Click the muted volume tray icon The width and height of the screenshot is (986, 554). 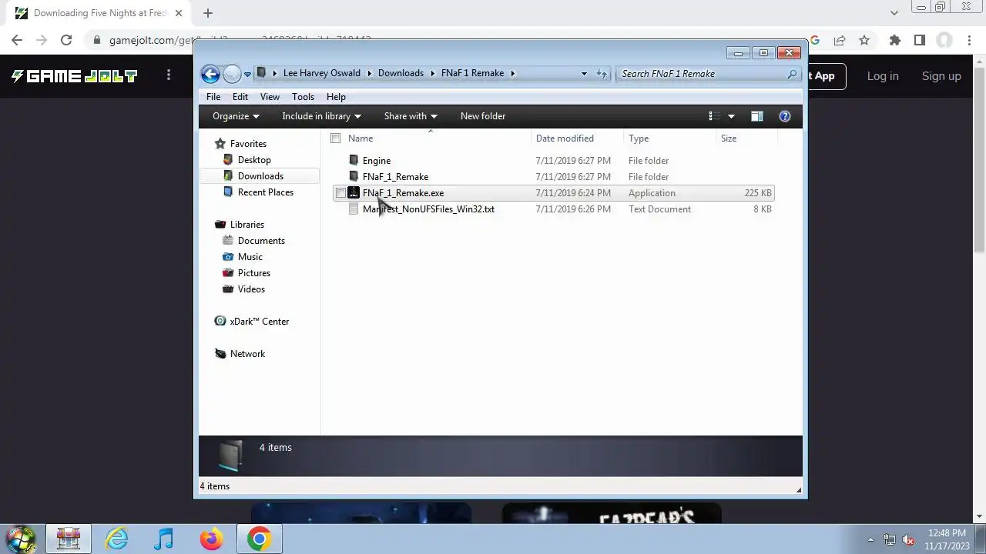(x=908, y=539)
